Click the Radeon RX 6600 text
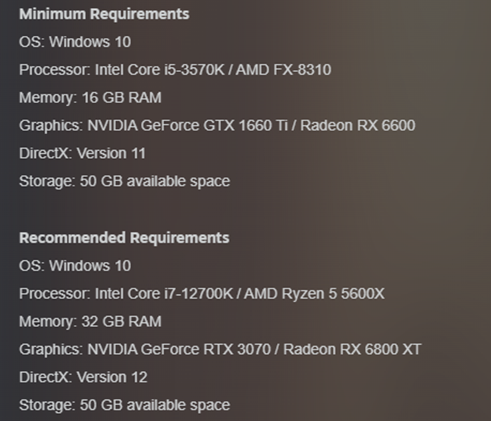Screen dimensions: 491x421 pos(358,125)
